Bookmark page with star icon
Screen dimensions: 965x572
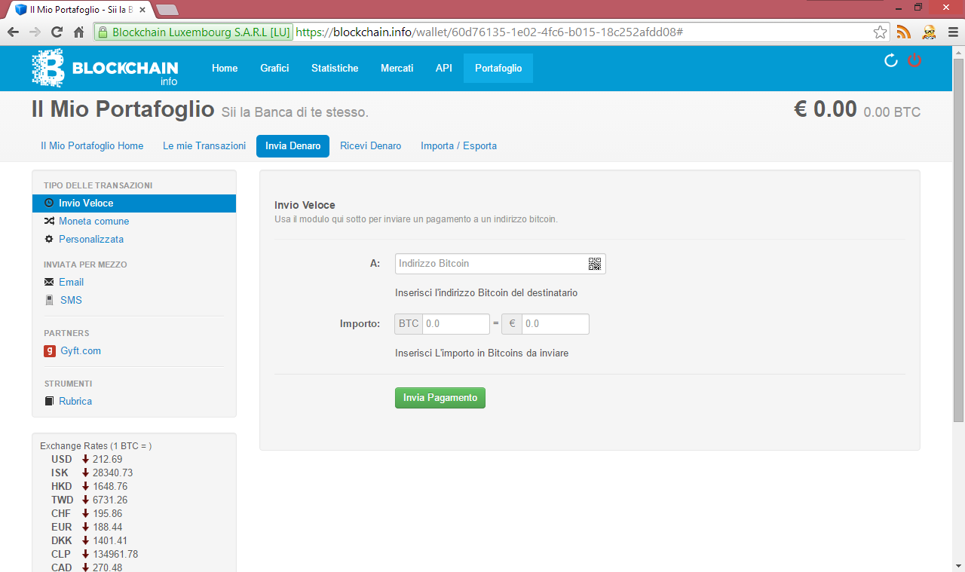(x=880, y=32)
